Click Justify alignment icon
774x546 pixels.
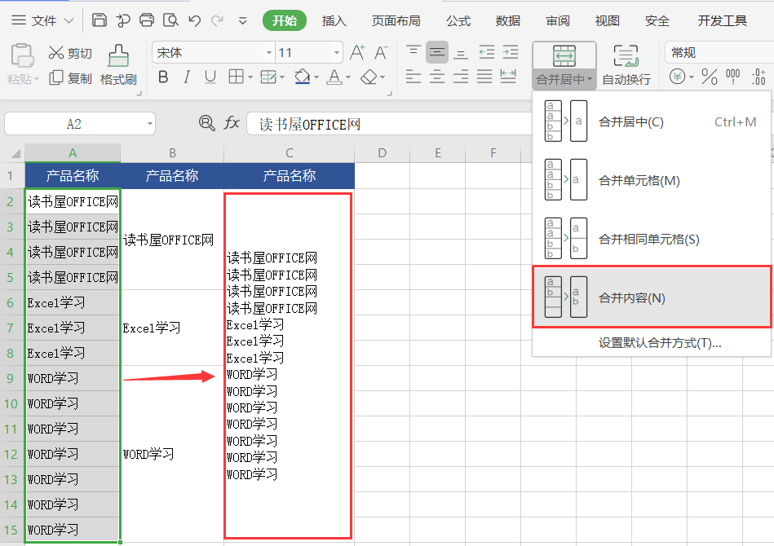[484, 77]
